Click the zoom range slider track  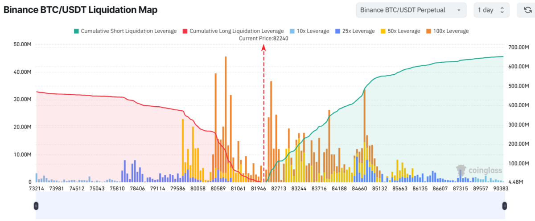point(270,206)
